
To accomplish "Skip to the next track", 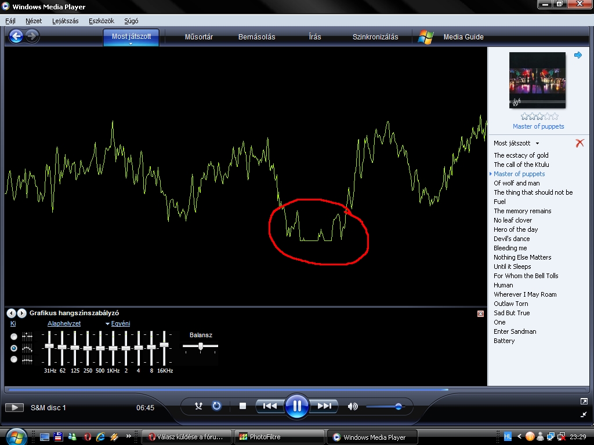I will (x=324, y=406).
